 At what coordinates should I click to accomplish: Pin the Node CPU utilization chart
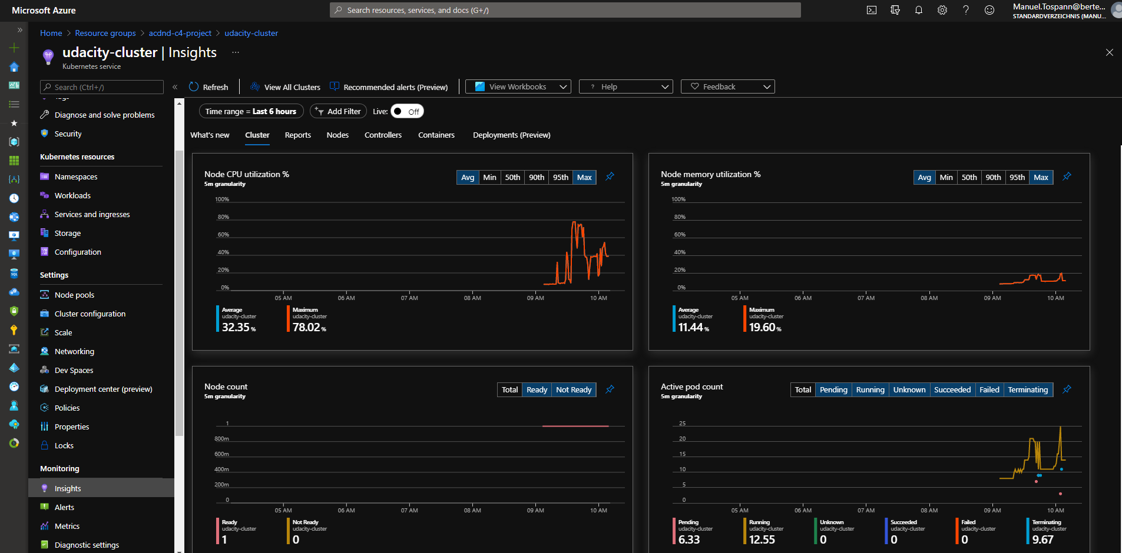610,176
